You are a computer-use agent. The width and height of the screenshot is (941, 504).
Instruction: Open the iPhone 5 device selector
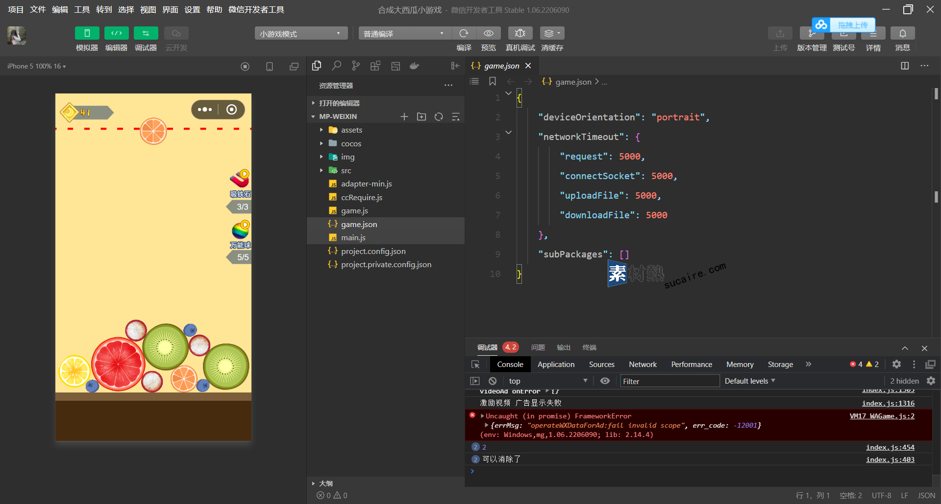[x=36, y=66]
